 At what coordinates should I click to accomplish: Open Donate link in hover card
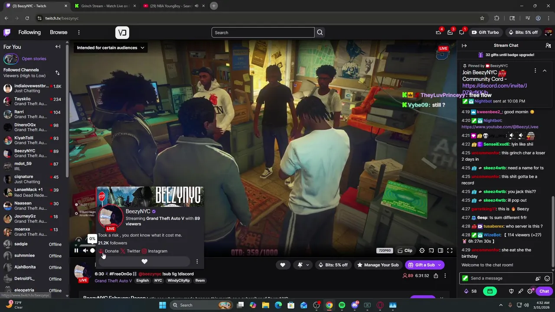[x=108, y=251]
